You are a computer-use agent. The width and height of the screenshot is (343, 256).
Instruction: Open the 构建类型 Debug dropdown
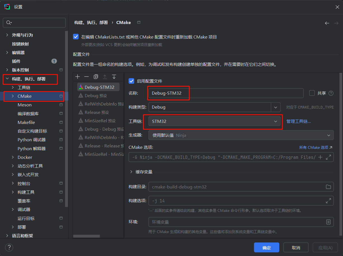(x=214, y=107)
